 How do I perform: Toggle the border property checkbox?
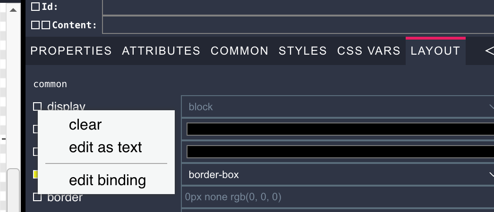click(37, 197)
